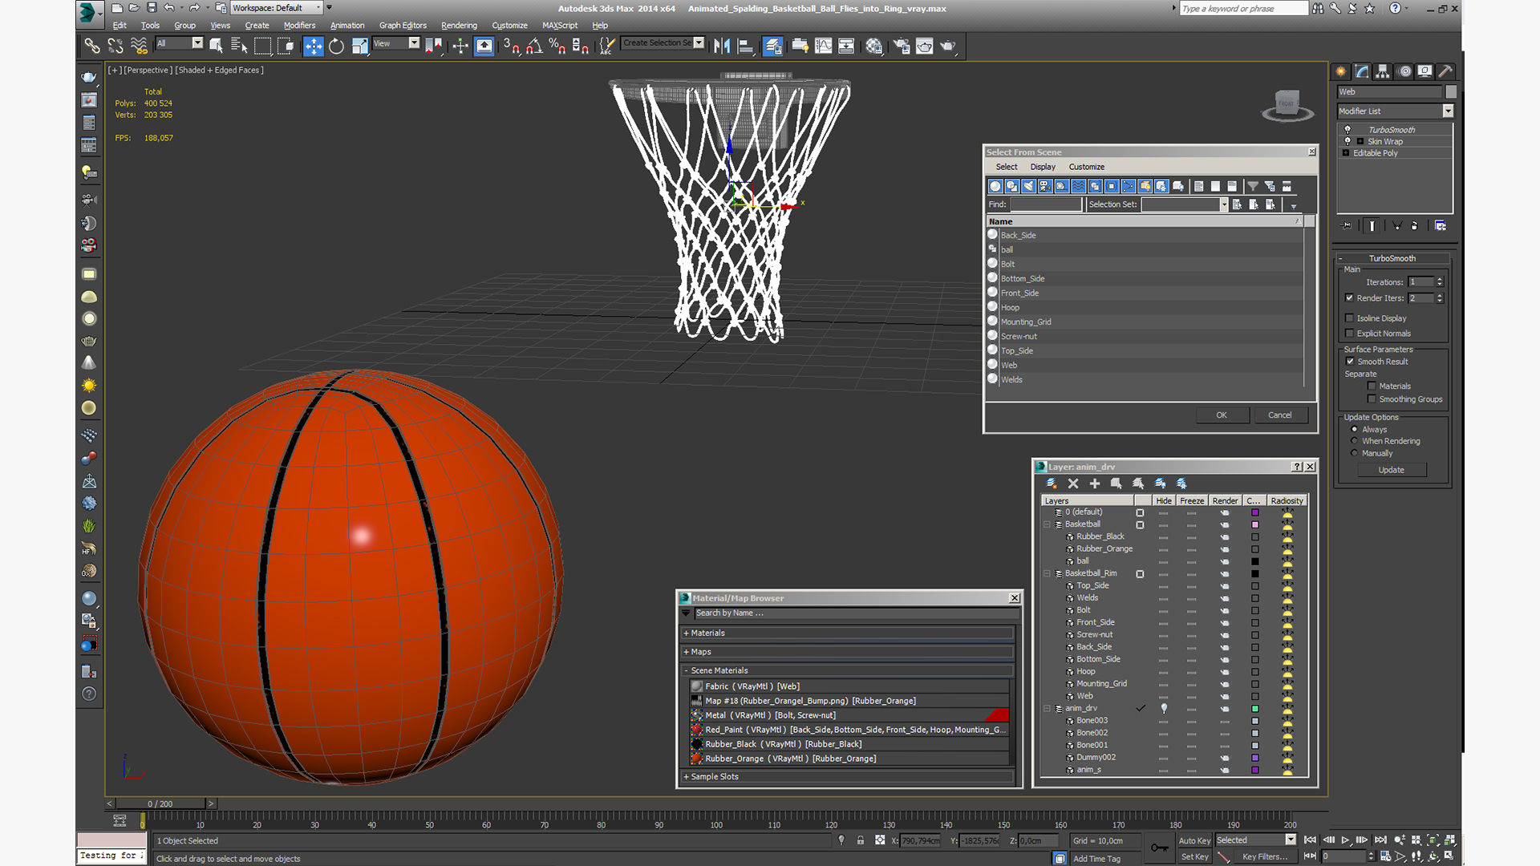Image resolution: width=1540 pixels, height=866 pixels.
Task: Click the time slider 0 / 200
Action: tap(160, 803)
